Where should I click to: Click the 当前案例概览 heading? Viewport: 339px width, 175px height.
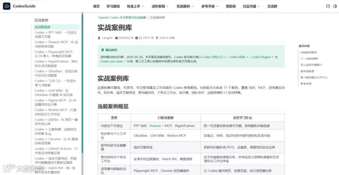[113, 107]
